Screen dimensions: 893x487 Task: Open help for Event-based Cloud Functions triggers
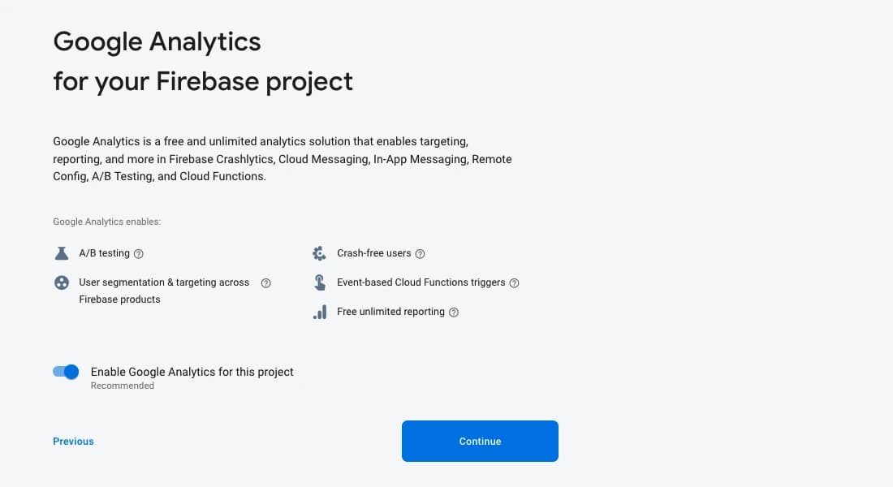(514, 283)
